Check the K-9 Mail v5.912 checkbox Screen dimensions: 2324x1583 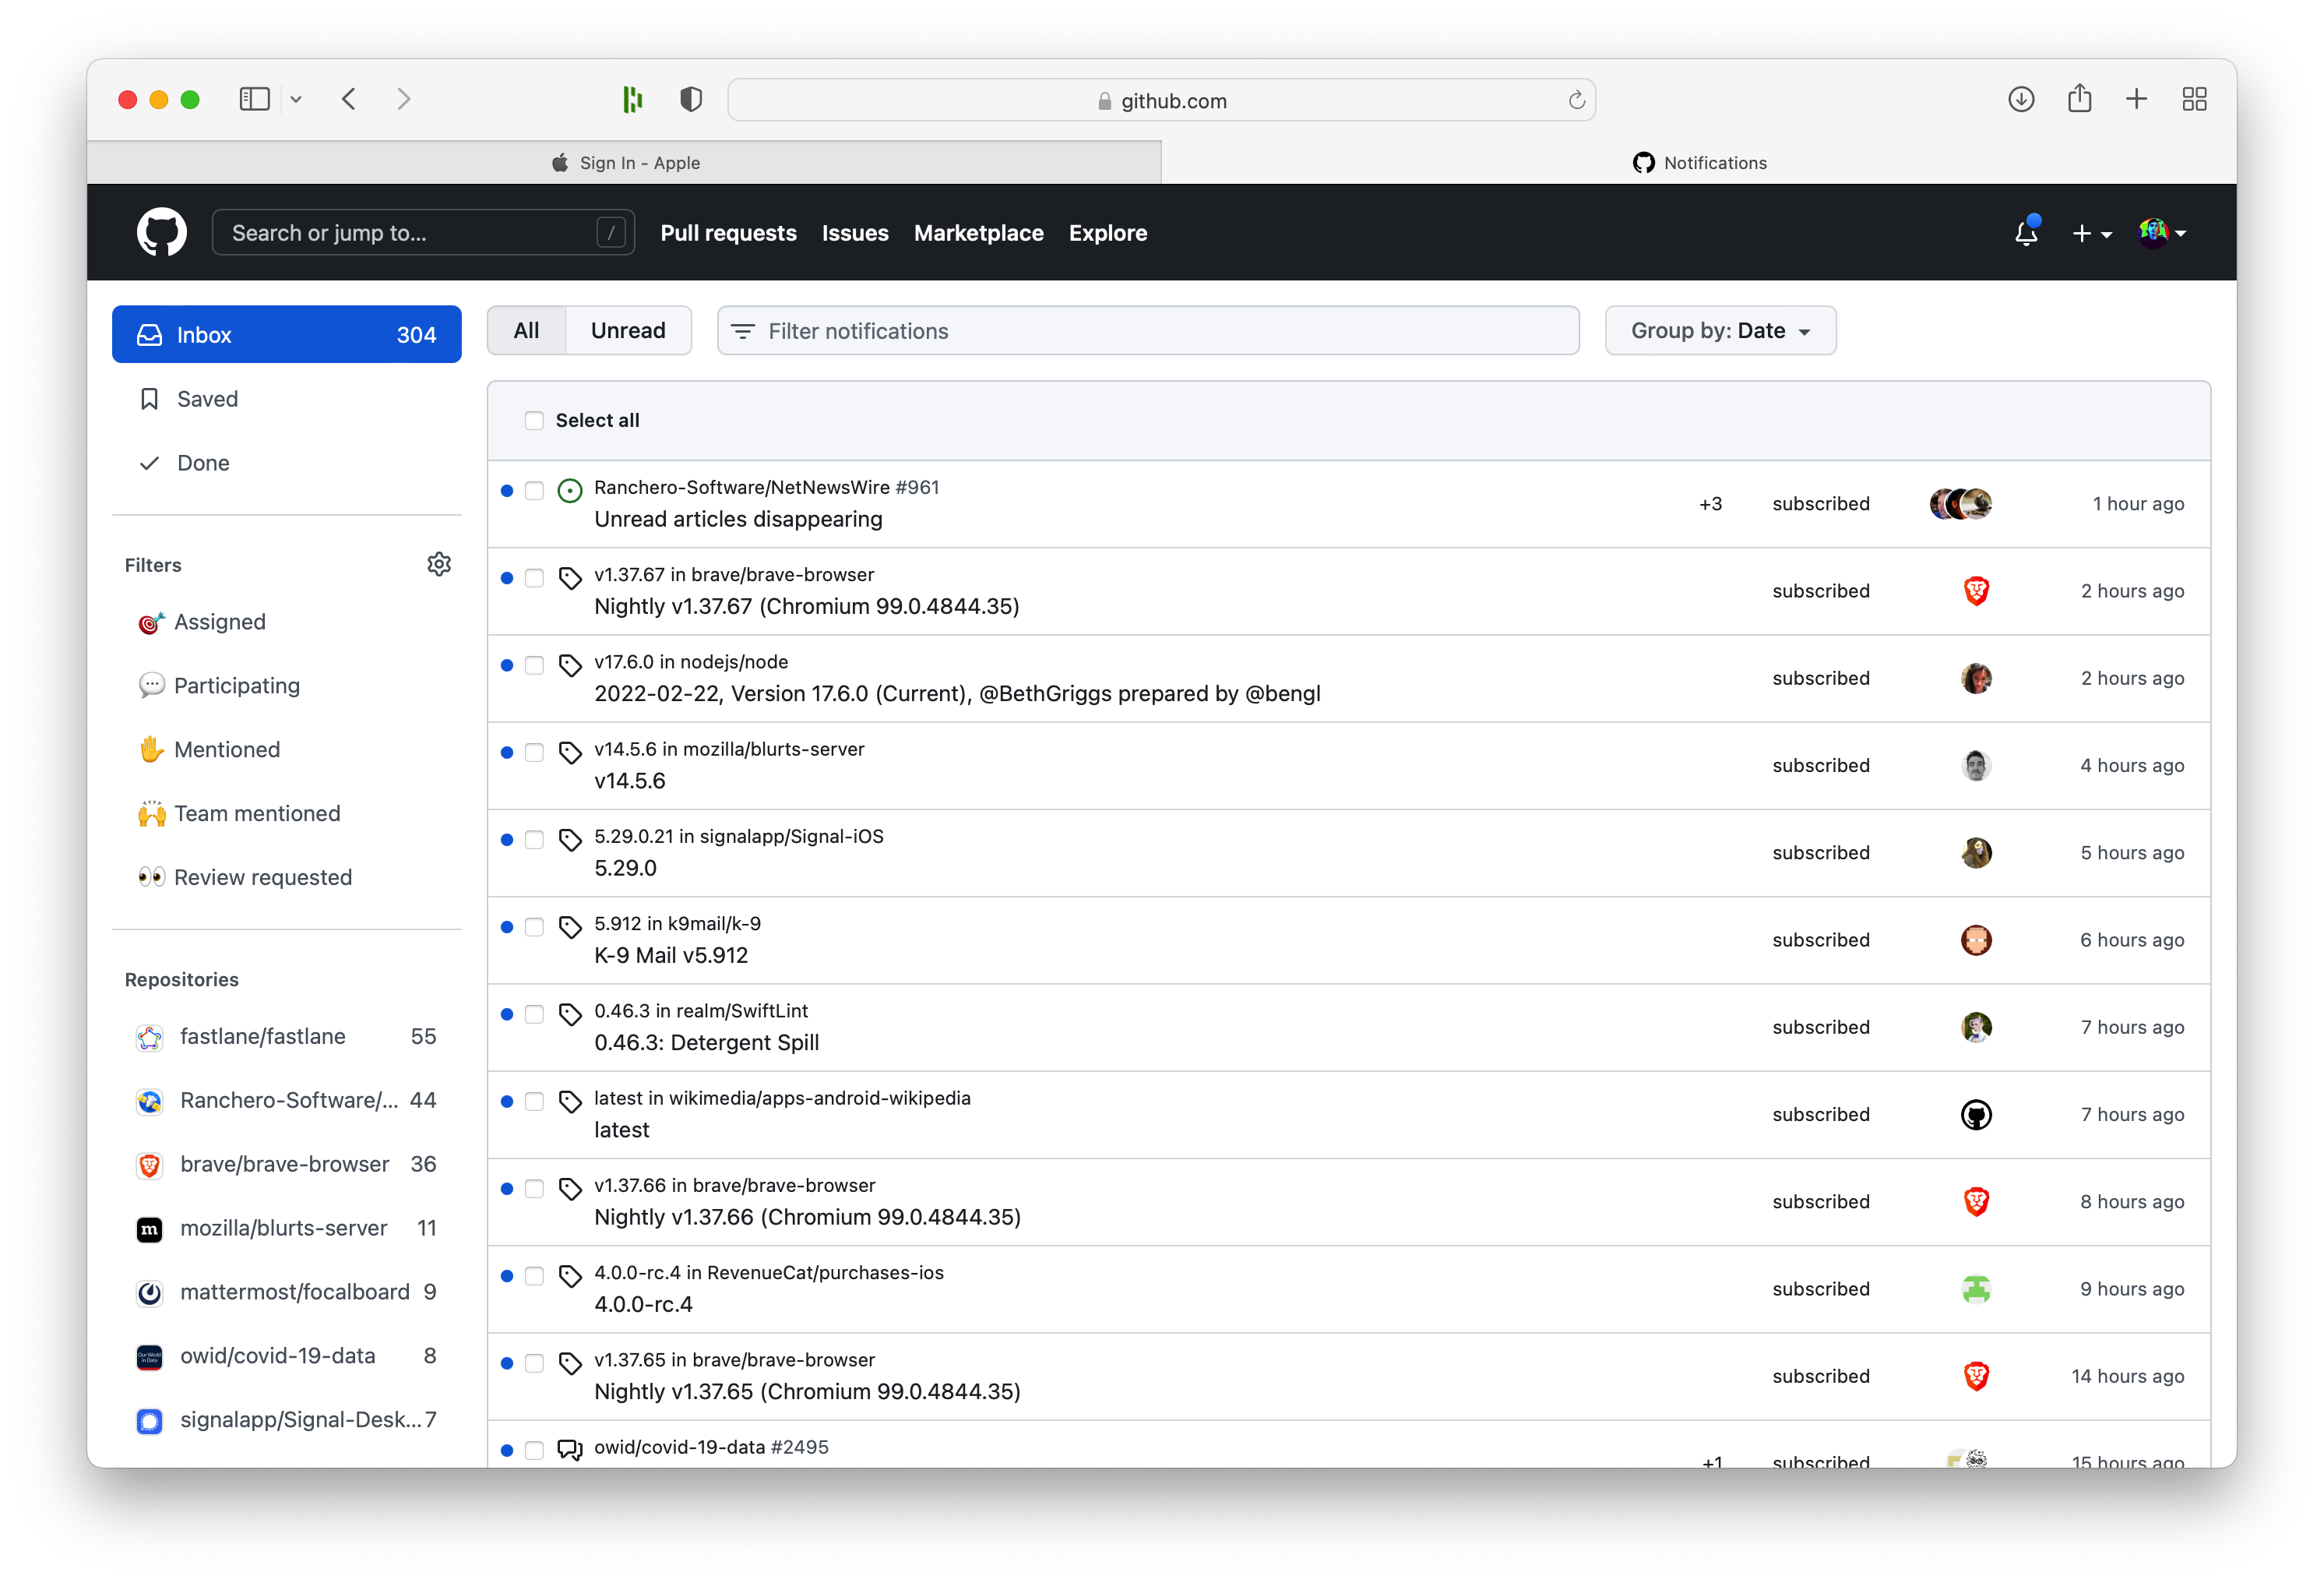(535, 927)
